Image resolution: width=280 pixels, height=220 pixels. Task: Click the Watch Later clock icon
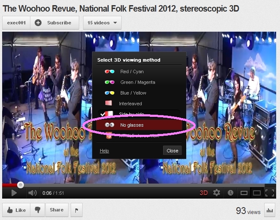coord(230,193)
